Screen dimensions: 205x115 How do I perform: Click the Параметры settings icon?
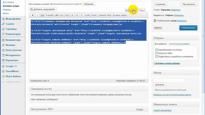4,60
